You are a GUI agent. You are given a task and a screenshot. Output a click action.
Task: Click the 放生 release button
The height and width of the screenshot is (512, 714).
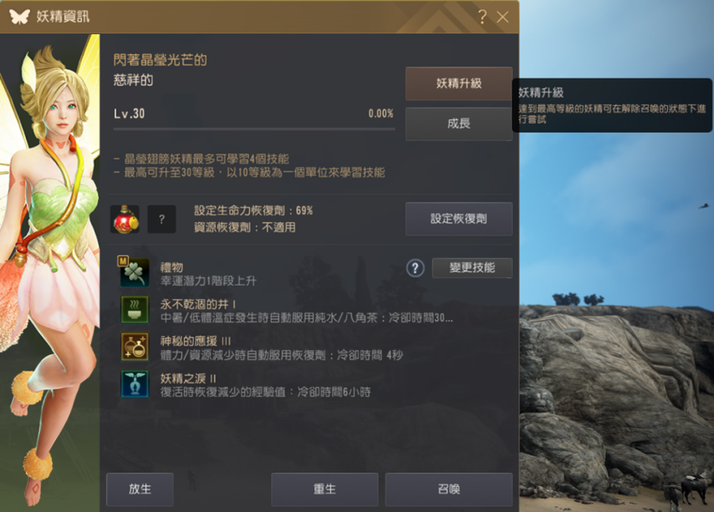140,489
